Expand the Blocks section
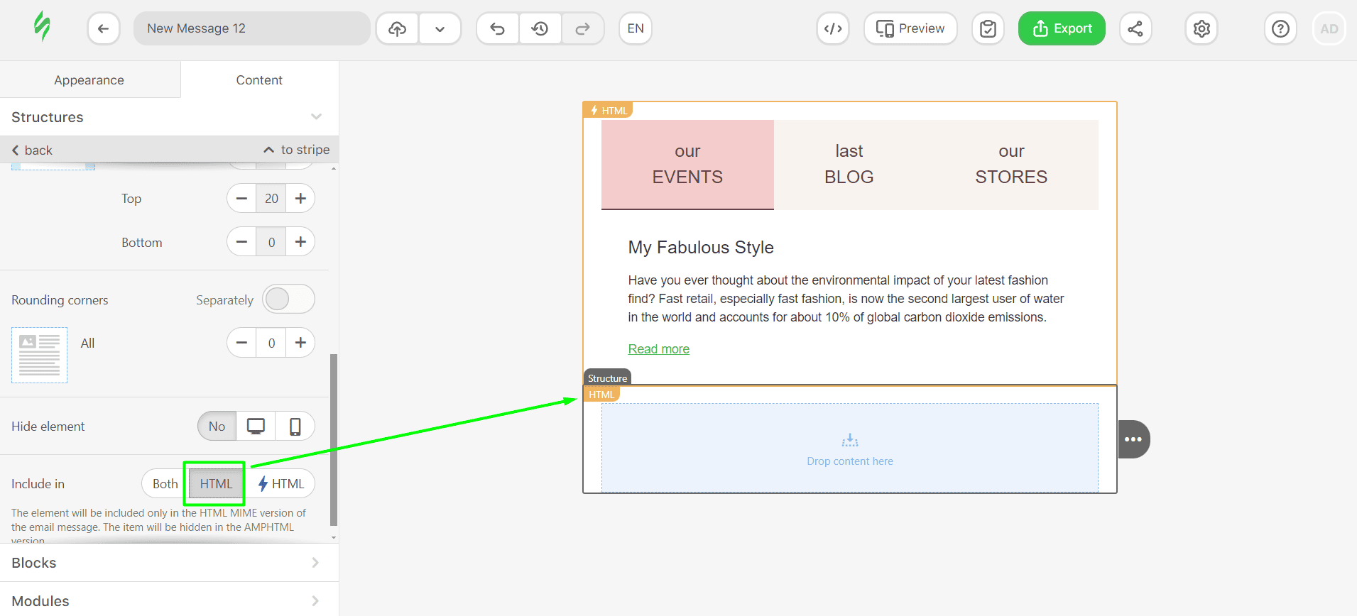This screenshot has width=1357, height=616. (x=169, y=563)
